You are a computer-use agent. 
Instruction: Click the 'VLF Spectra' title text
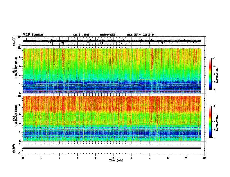(33, 34)
